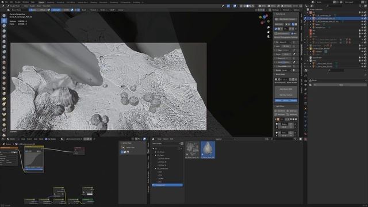Toggle eye visibility for Starlight Sun row
This screenshot has width=368, height=207.
(x=362, y=28)
